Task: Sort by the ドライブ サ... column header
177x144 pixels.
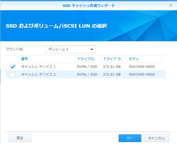Action: [114, 59]
